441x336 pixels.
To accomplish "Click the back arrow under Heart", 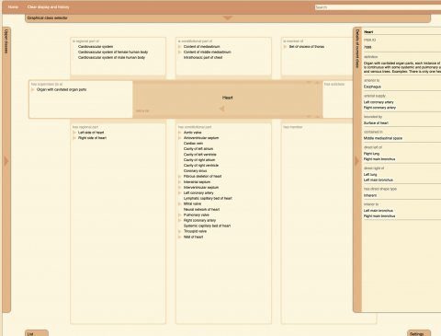I will coord(222,109).
